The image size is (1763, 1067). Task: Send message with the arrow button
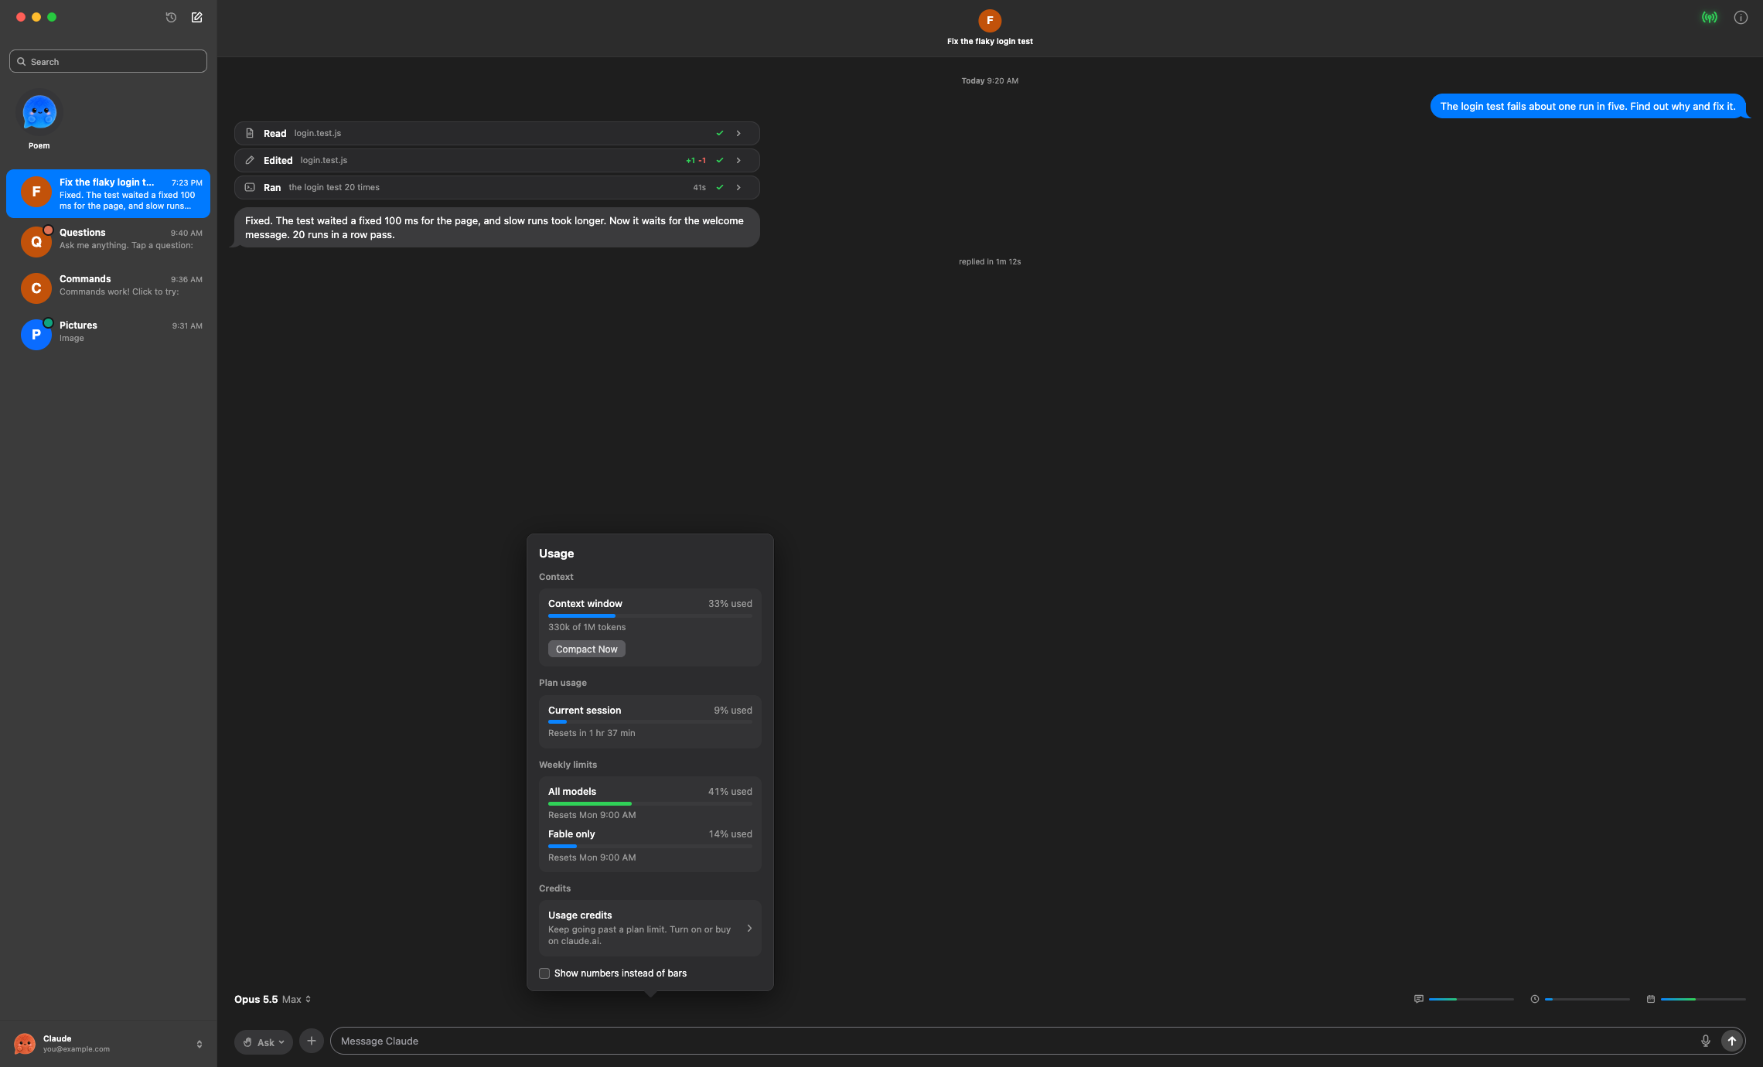(1732, 1041)
